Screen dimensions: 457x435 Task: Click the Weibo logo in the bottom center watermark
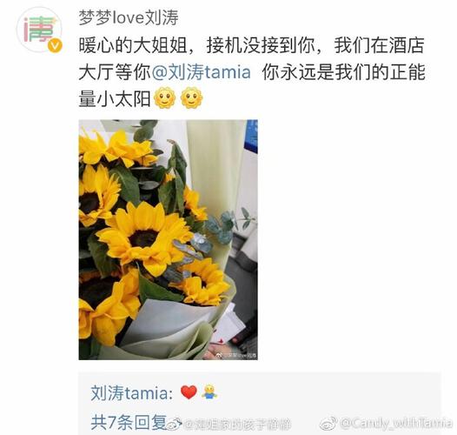[176, 424]
